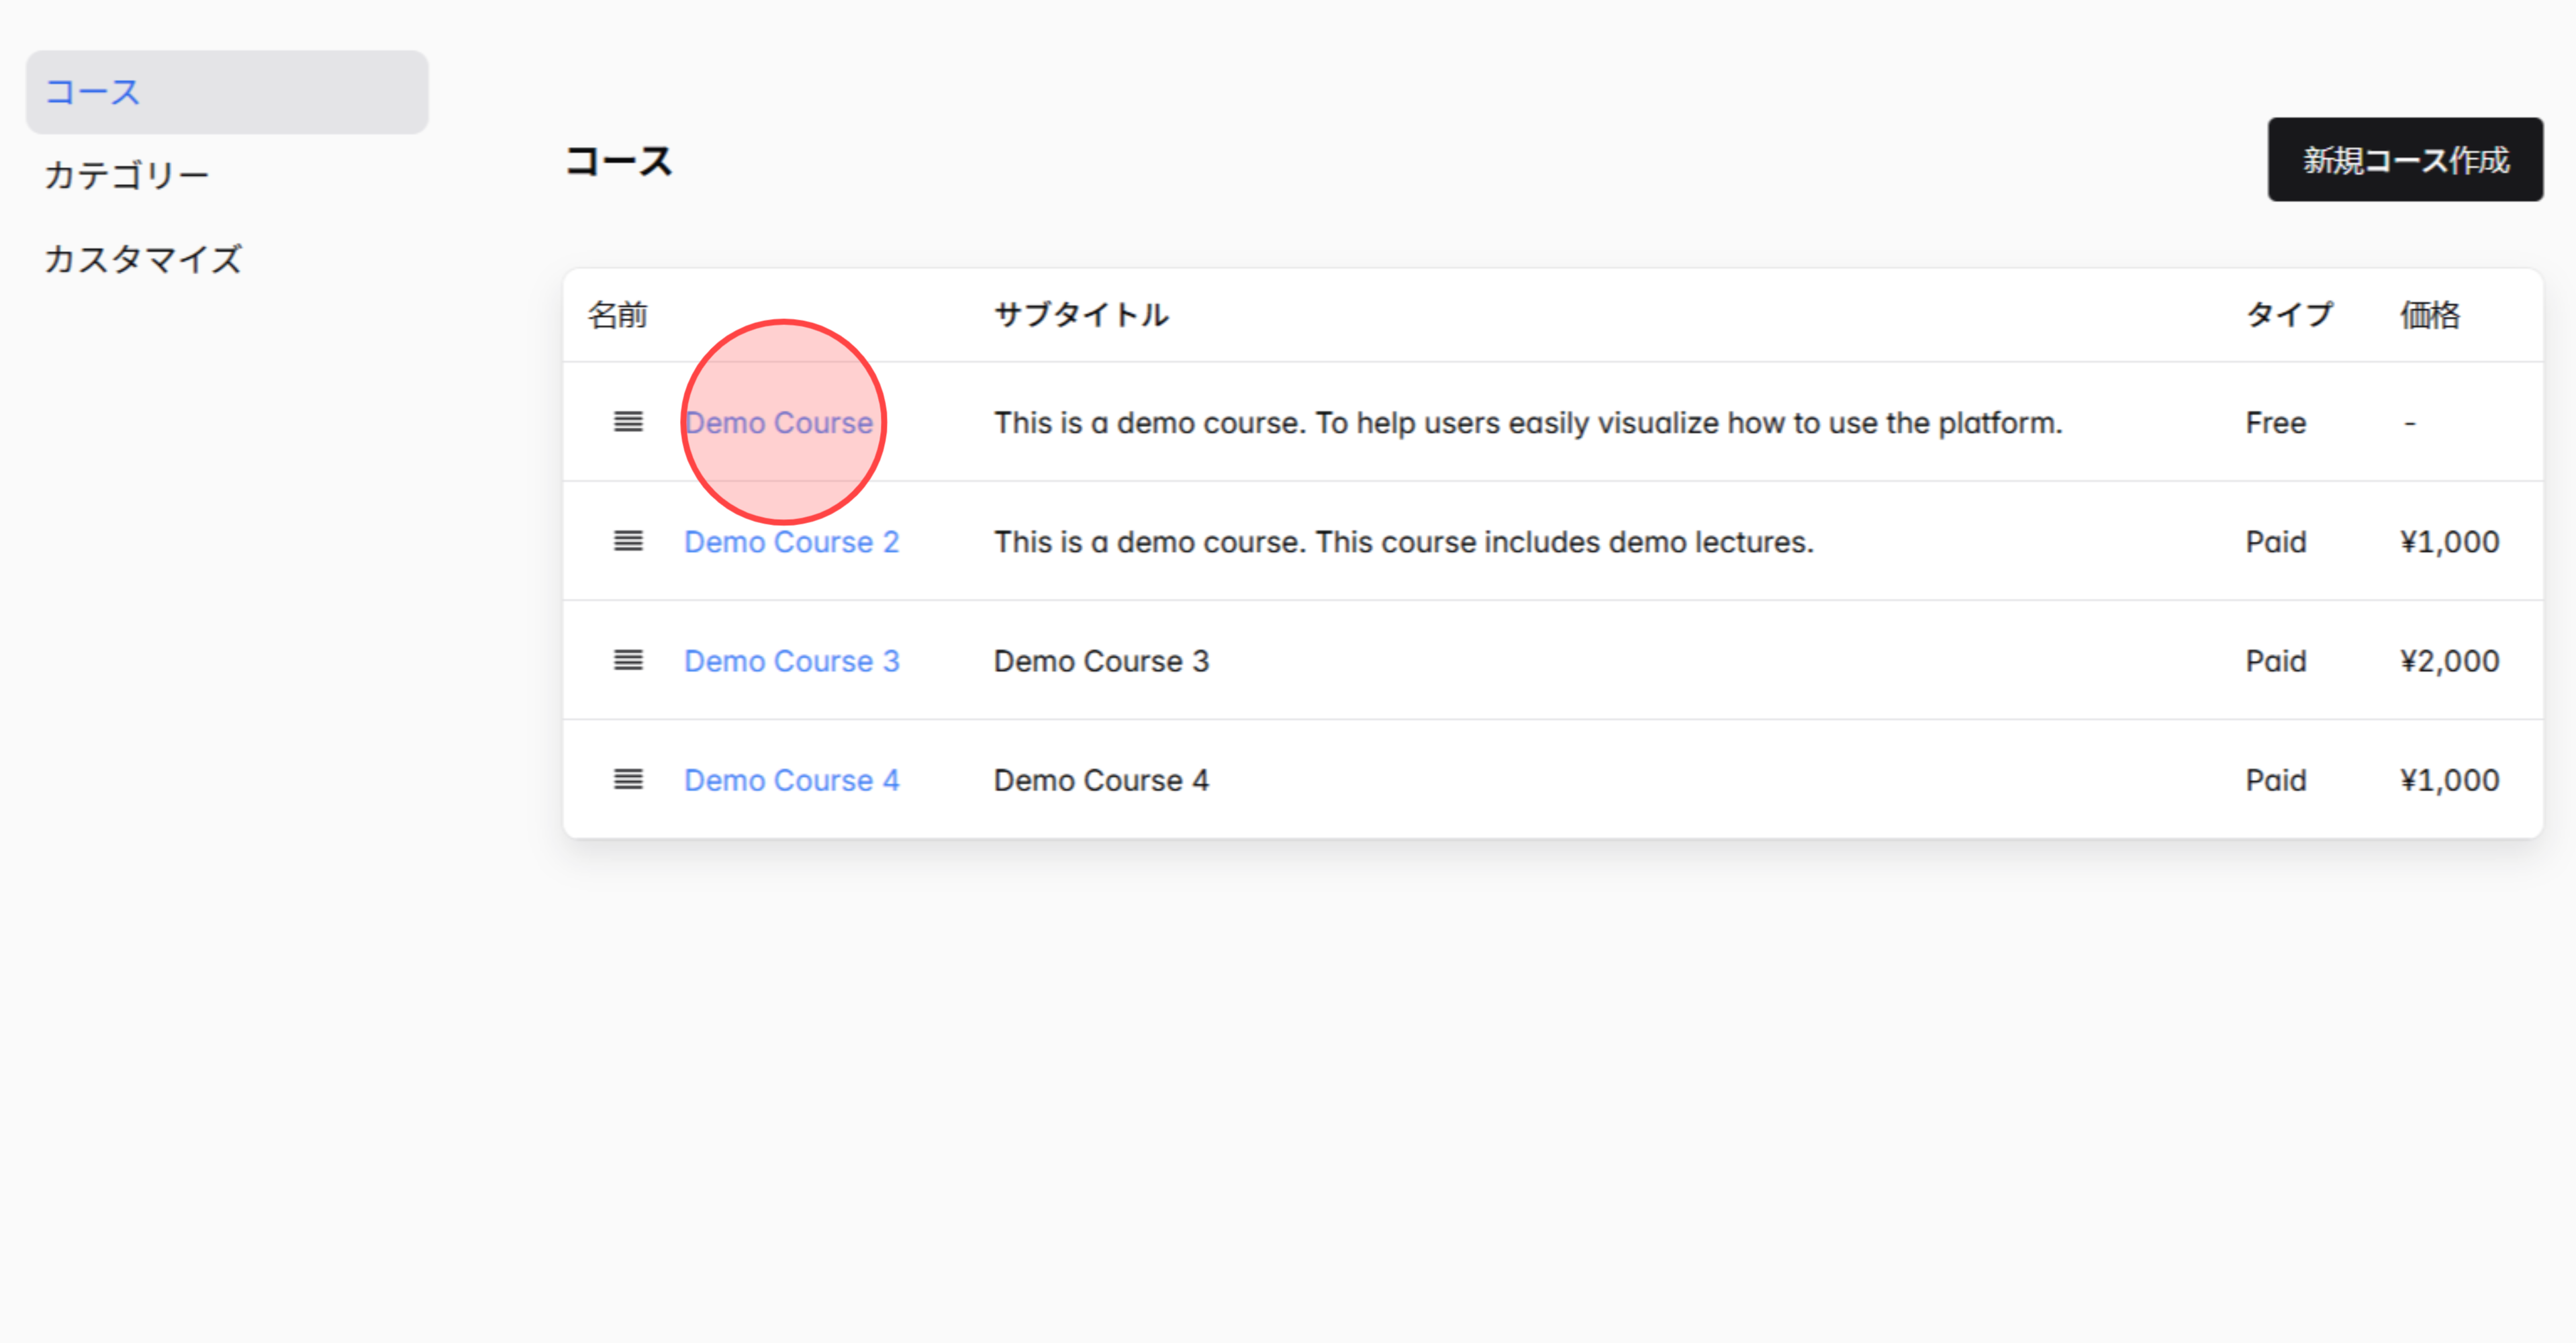2576x1343 pixels.
Task: Open the カスタマイズ sidebar item
Action: (x=142, y=258)
